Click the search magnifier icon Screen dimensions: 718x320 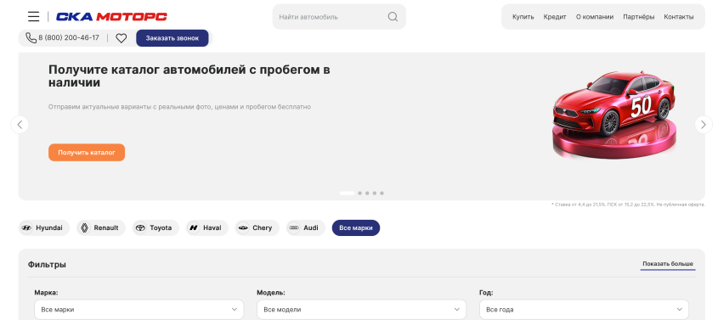pyautogui.click(x=393, y=17)
